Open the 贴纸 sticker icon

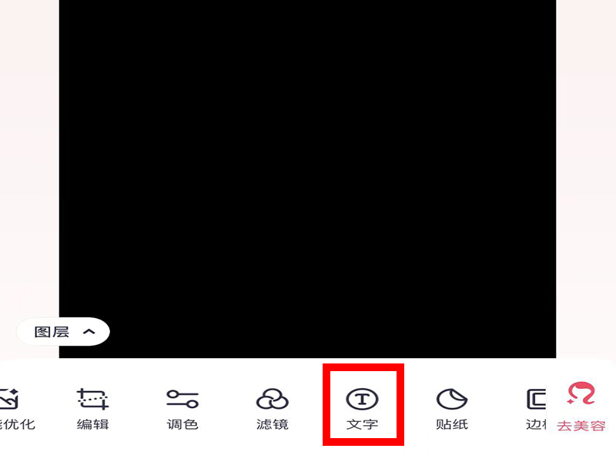coord(452,399)
